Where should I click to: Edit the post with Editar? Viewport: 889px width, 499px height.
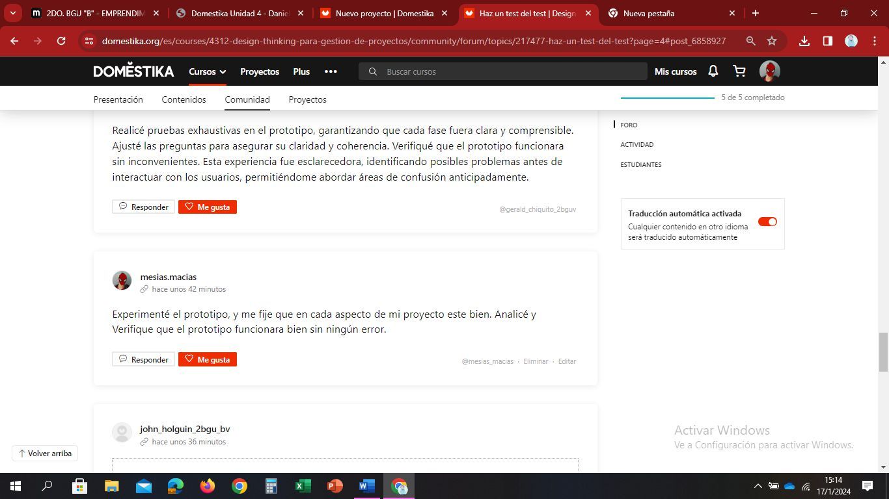[x=567, y=361]
